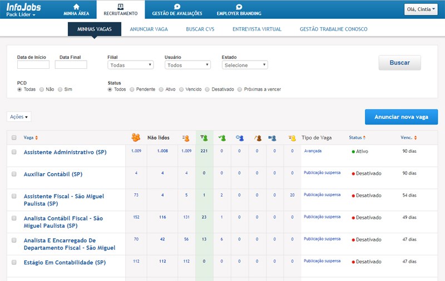Click the yellow candidate column icon
Screen dimensions: 445x281
point(292,138)
